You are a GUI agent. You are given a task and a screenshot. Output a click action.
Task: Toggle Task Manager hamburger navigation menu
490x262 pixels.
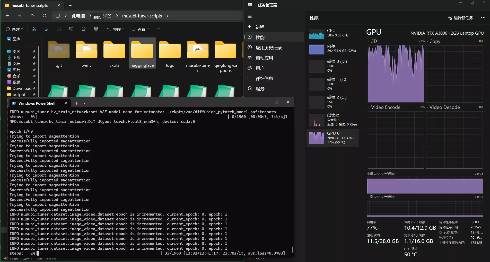pyautogui.click(x=249, y=16)
